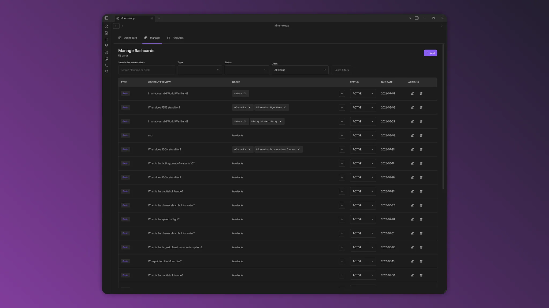Screen dimensions: 549x308
Task: Open a new tab with plus icon
Action: click(159, 18)
